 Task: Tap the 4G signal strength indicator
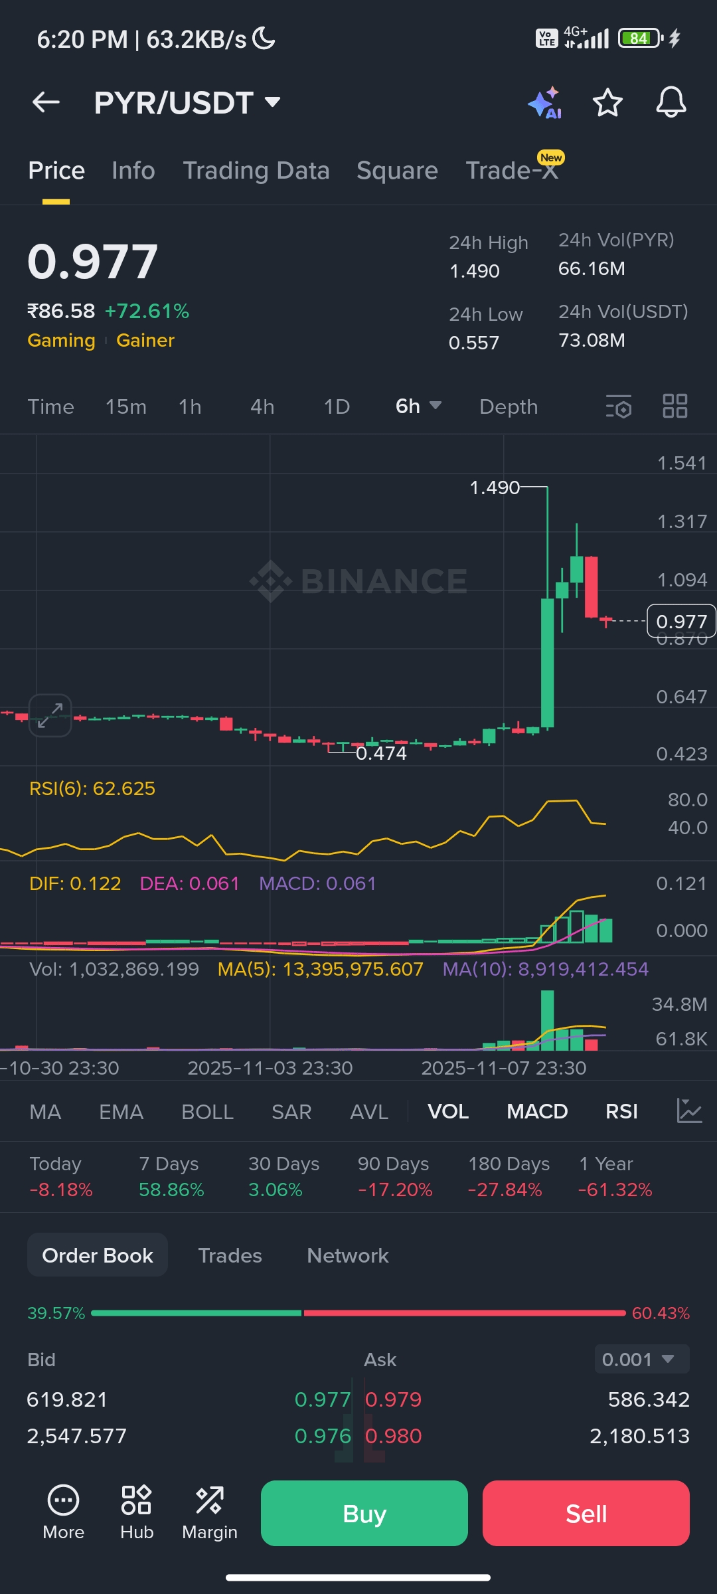[x=586, y=38]
